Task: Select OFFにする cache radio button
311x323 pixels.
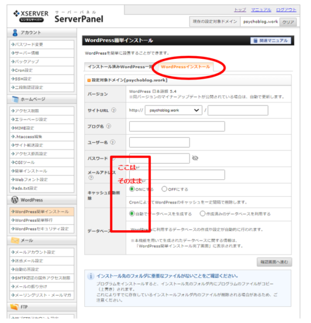Action: point(164,189)
